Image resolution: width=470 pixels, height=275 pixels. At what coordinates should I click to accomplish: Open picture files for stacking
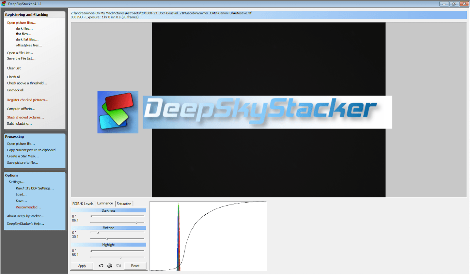[22, 23]
